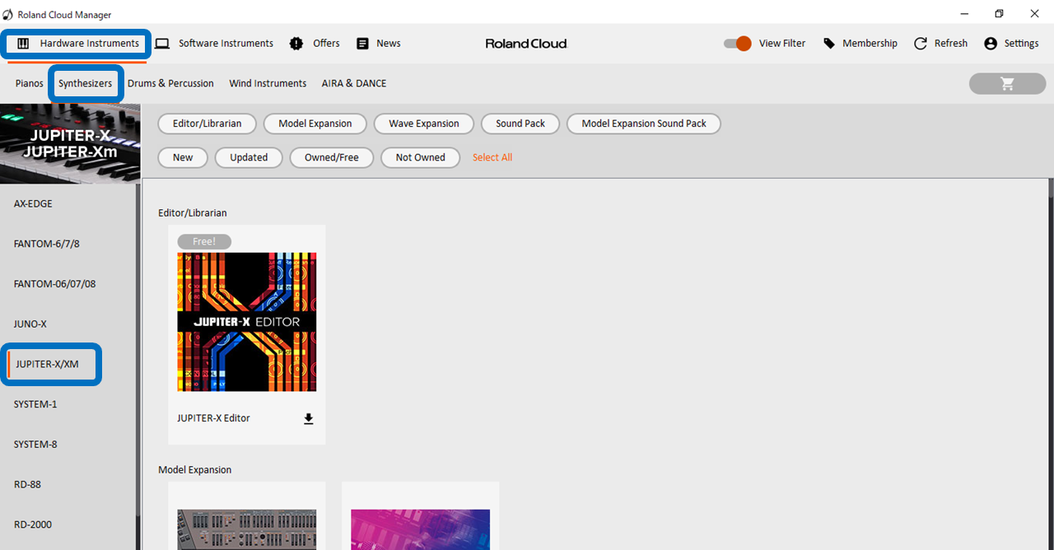
Task: Click the Free! badge on JUPITER-X Editor
Action: (204, 241)
